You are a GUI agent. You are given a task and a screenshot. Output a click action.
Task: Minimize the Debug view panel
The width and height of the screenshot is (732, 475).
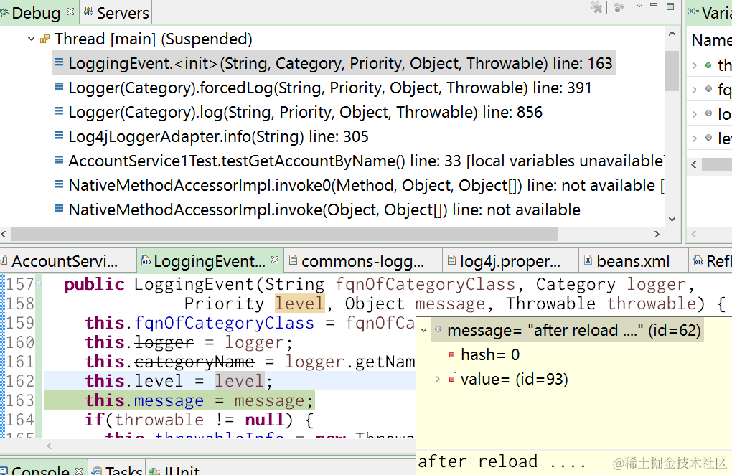654,5
